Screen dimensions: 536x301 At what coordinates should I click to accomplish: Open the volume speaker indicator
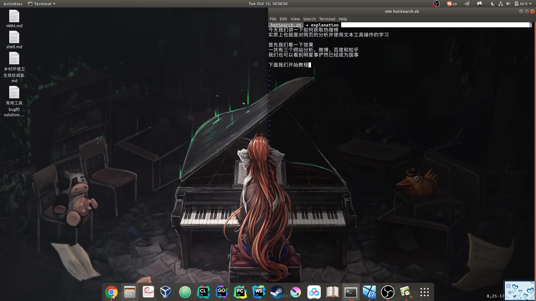click(x=508, y=4)
